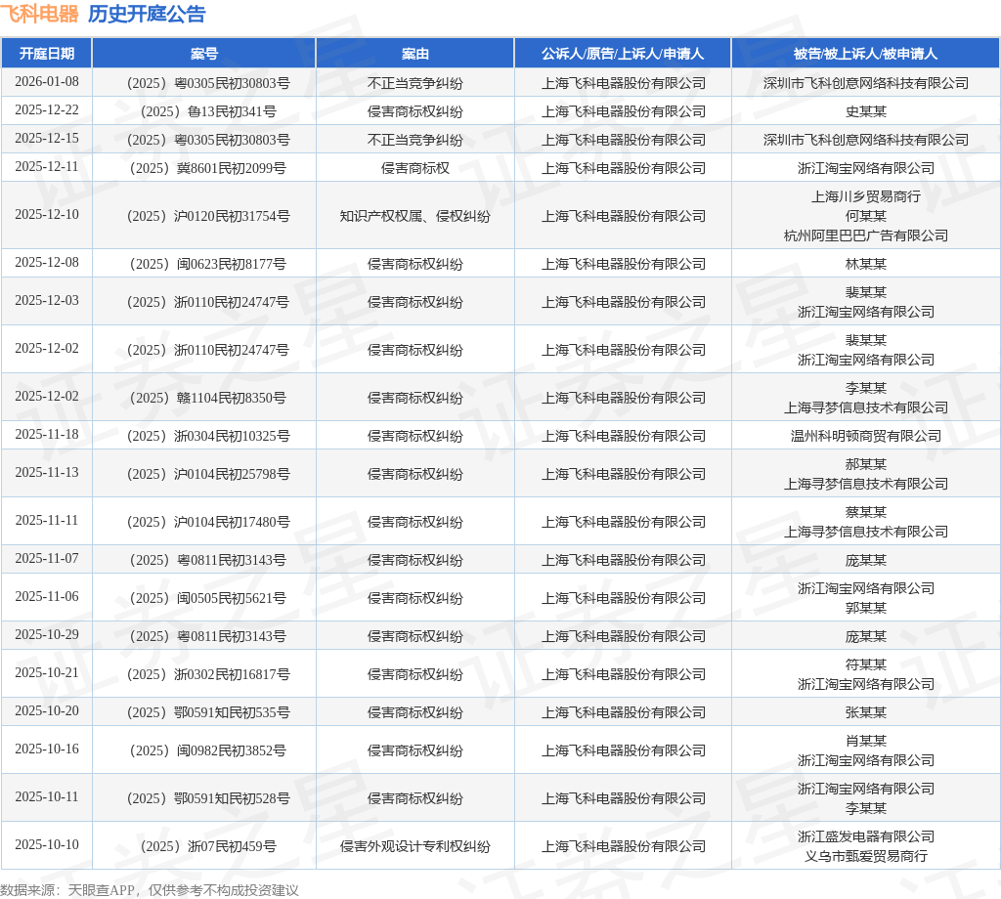Click the date 2025-10-20
Screen dimensions: 1001x899
click(x=47, y=710)
